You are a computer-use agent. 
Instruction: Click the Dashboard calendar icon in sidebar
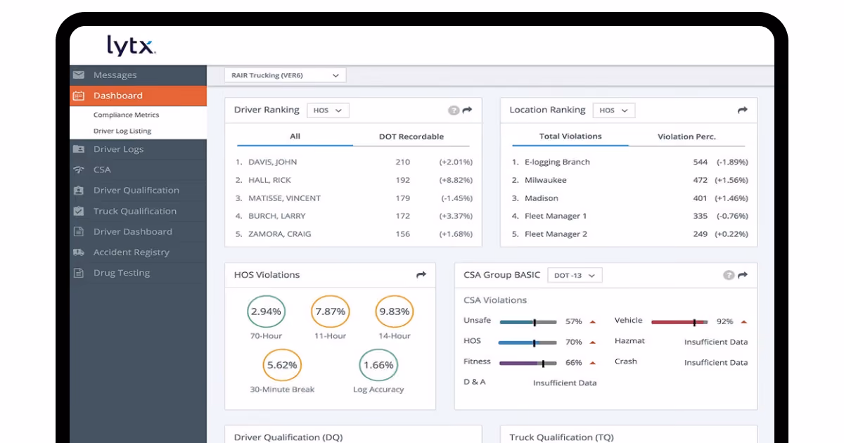click(x=79, y=96)
